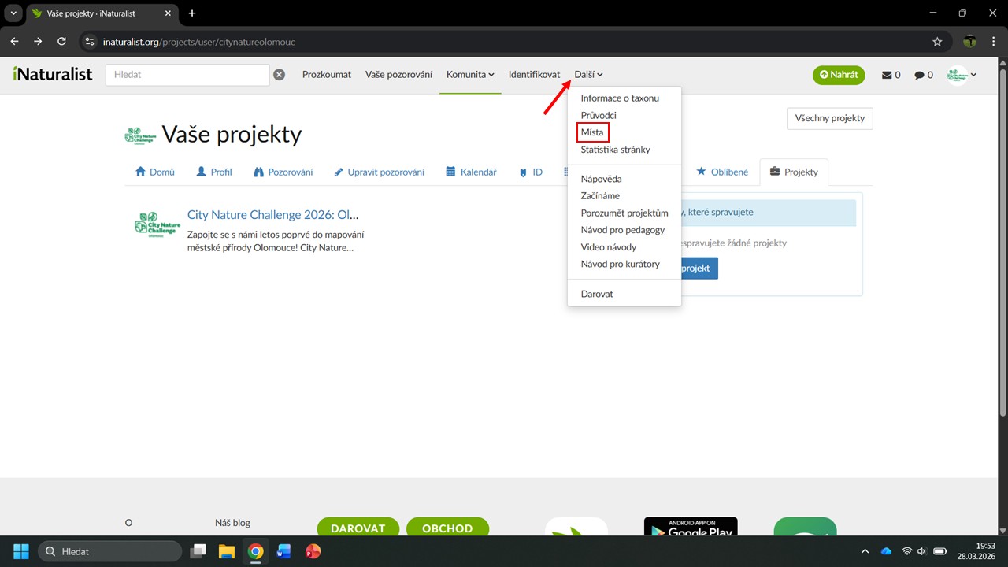Open the user profile avatar menu
1008x567 pixels.
[x=962, y=75]
